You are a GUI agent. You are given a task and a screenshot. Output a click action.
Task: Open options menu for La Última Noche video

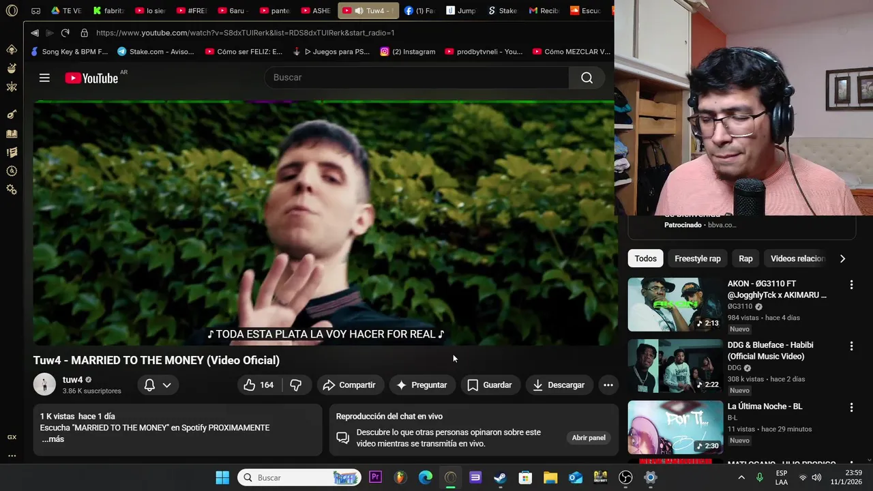pyautogui.click(x=850, y=407)
